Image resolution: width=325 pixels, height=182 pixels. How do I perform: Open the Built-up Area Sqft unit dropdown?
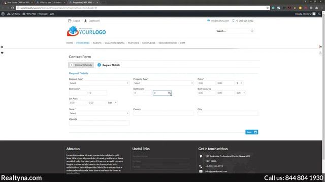tap(241, 93)
